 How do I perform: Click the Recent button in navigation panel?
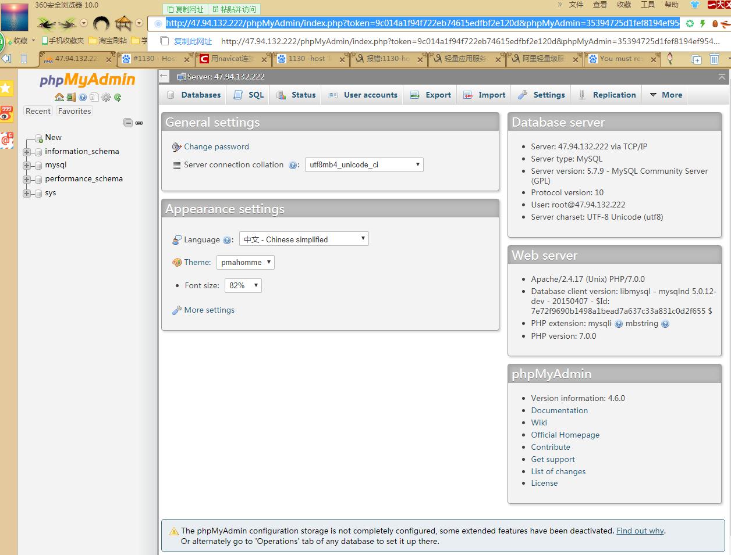tap(38, 111)
